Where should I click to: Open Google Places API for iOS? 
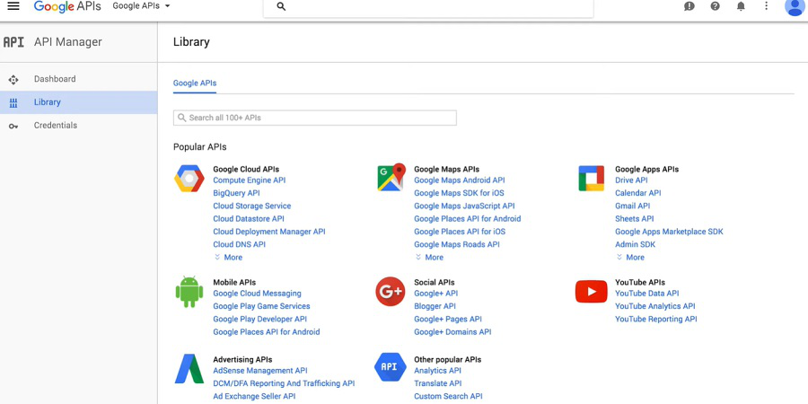460,232
